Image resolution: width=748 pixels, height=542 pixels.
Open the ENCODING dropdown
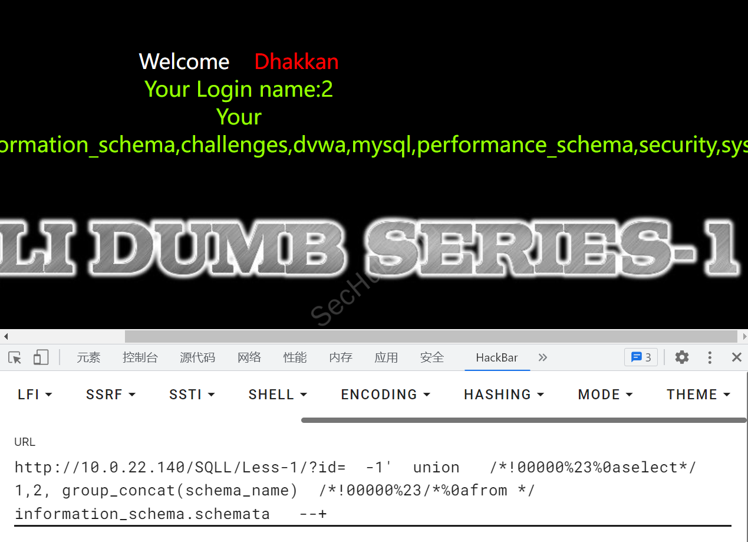pos(385,395)
